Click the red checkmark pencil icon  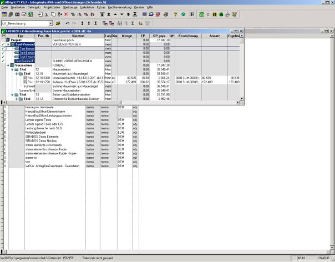[158, 14]
